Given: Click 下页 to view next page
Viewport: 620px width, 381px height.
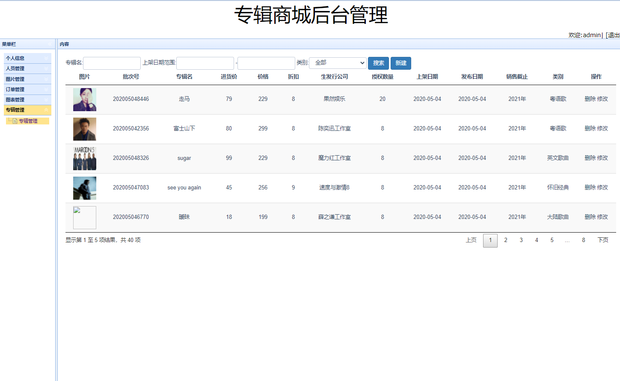Looking at the screenshot, I should pyautogui.click(x=603, y=240).
